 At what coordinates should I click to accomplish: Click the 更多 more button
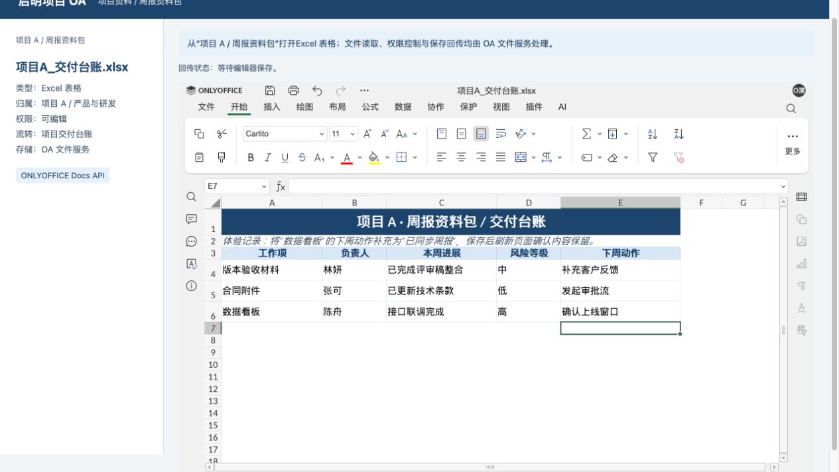click(x=793, y=144)
